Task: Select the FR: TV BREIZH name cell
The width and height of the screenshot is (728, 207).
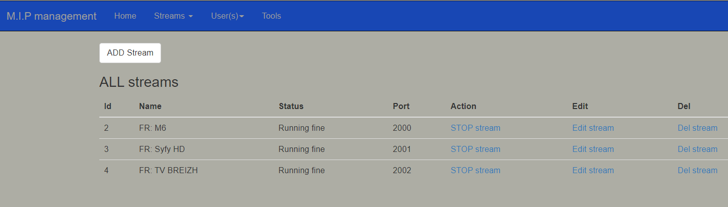Action: click(168, 171)
